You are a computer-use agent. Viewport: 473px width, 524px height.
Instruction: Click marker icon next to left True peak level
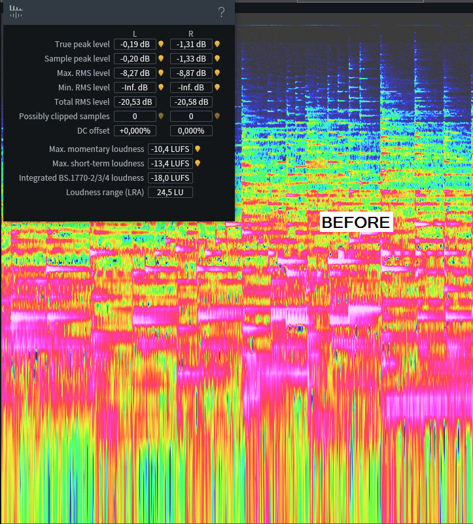tap(161, 44)
